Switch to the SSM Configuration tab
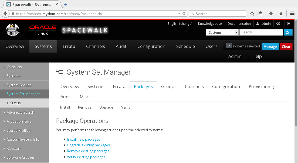Image resolution: width=298 pixels, height=163 pixels. (x=226, y=87)
